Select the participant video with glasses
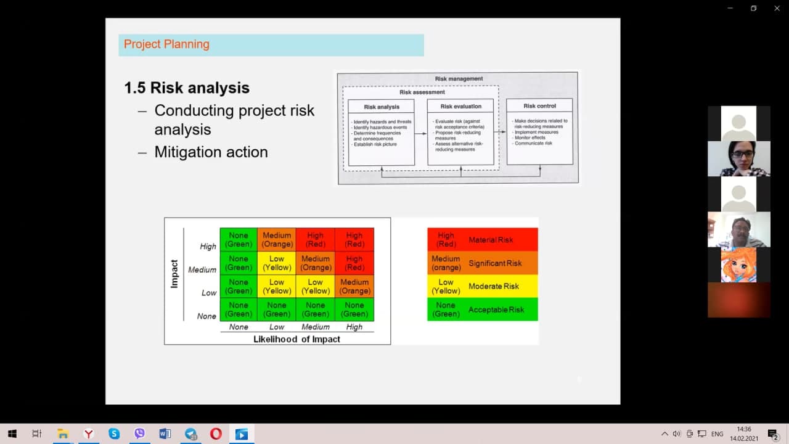789x444 pixels. tap(738, 159)
